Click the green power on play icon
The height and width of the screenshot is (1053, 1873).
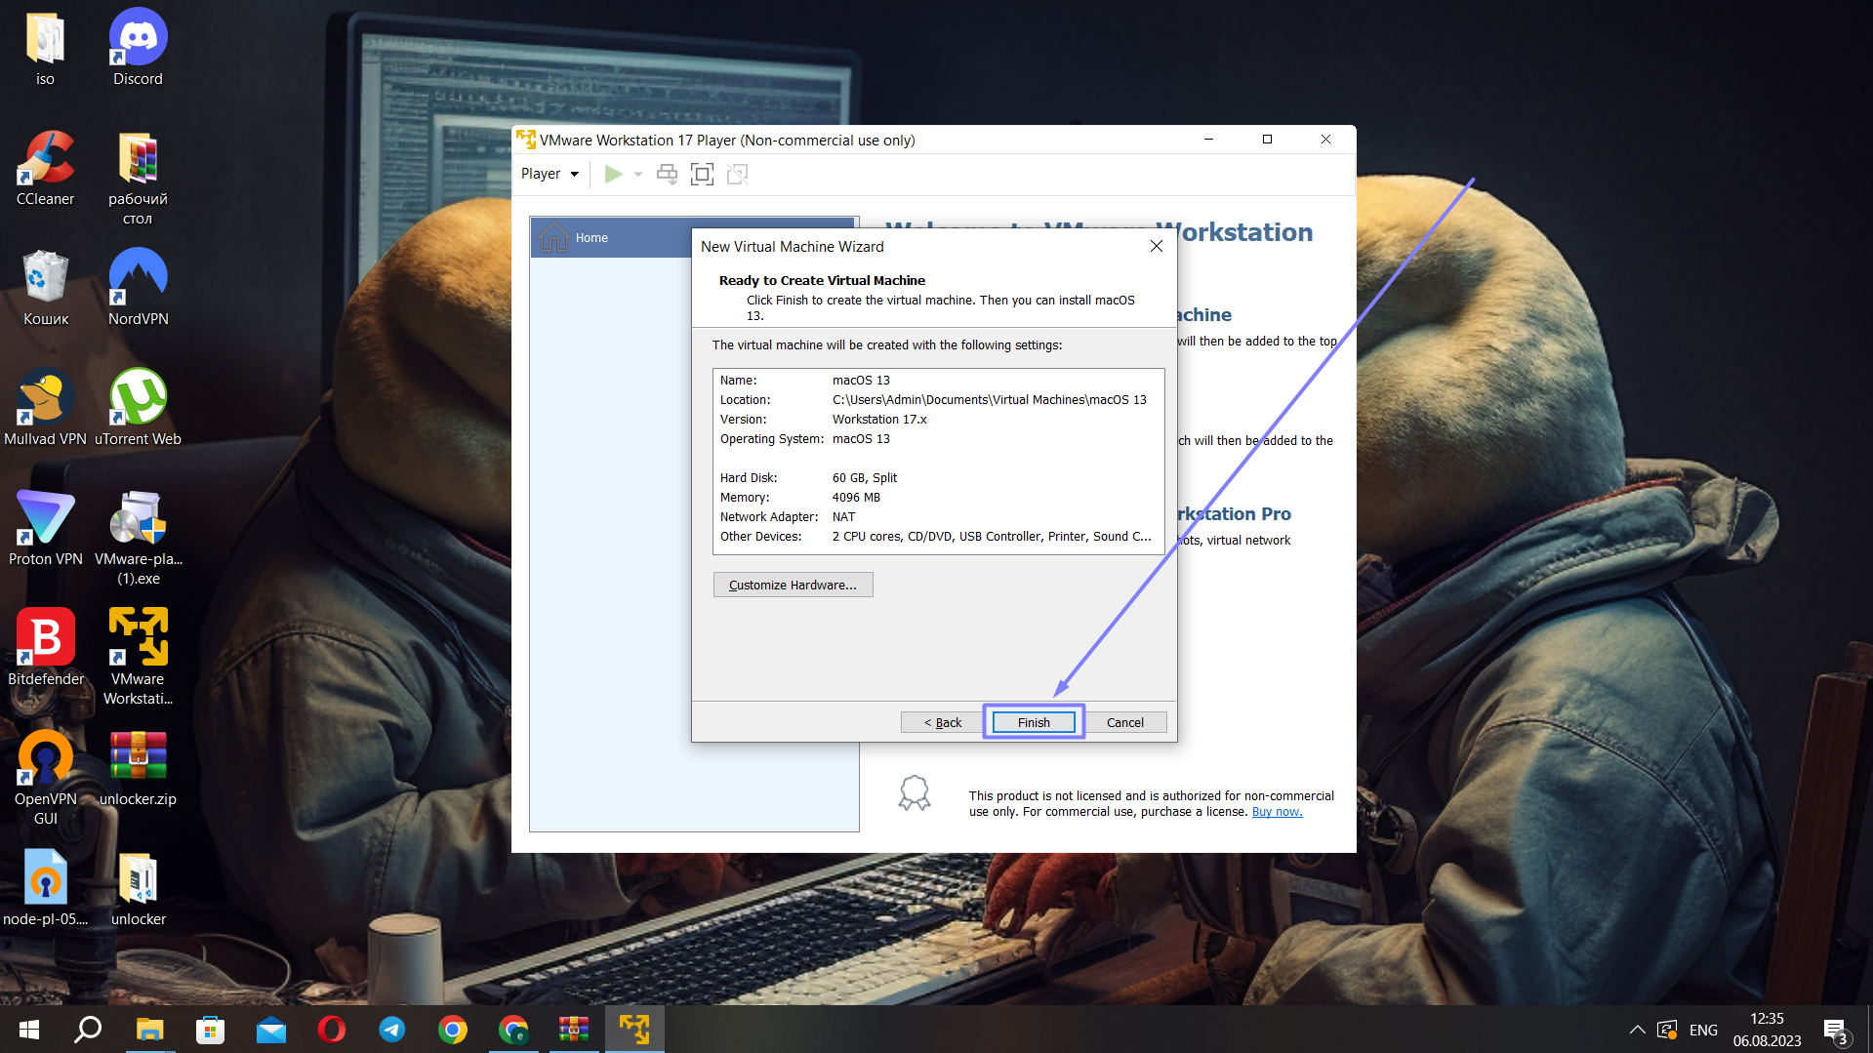click(x=613, y=174)
